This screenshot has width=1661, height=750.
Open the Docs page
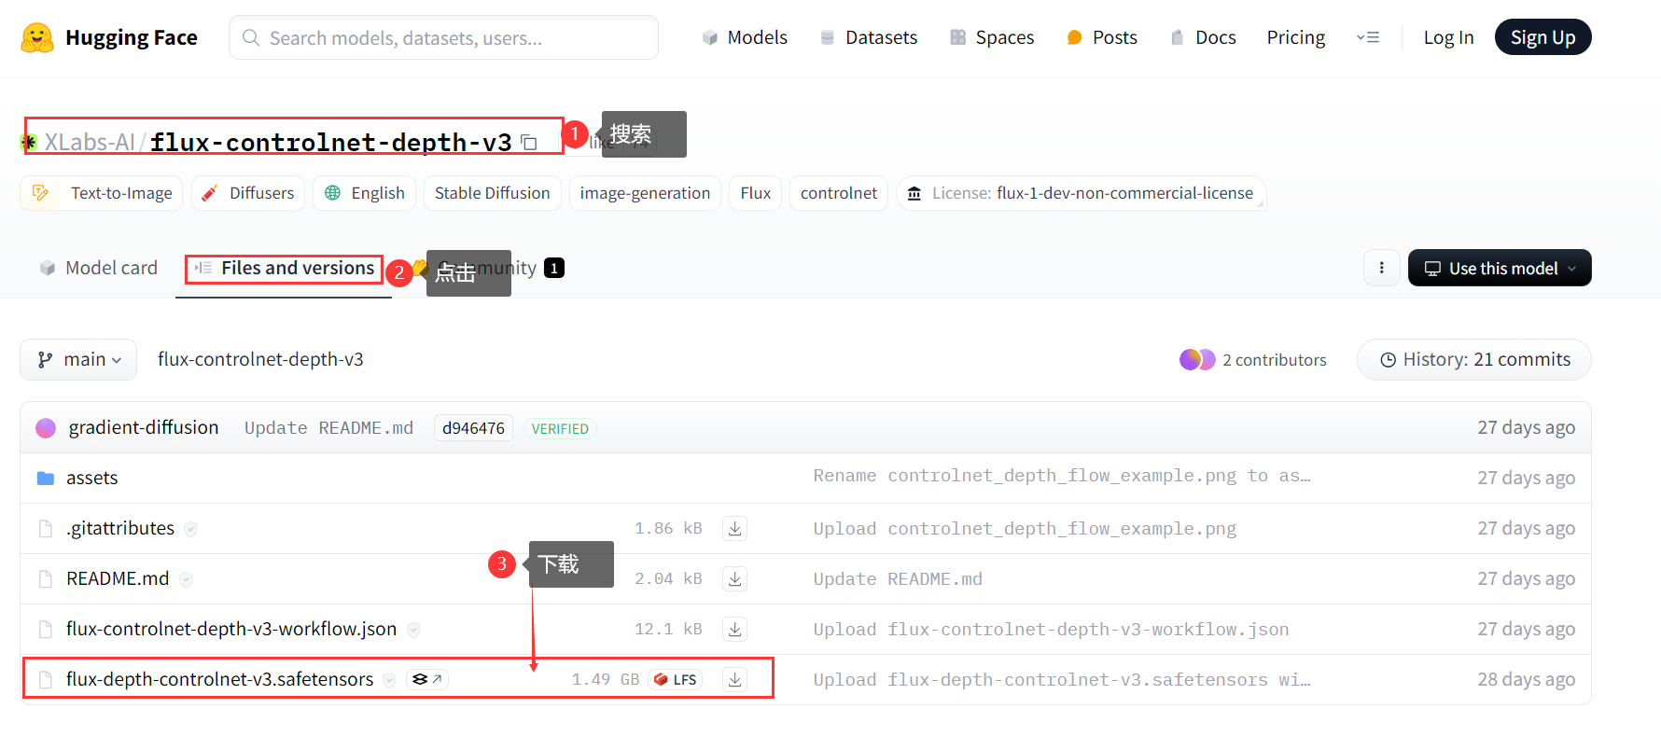tap(1203, 37)
